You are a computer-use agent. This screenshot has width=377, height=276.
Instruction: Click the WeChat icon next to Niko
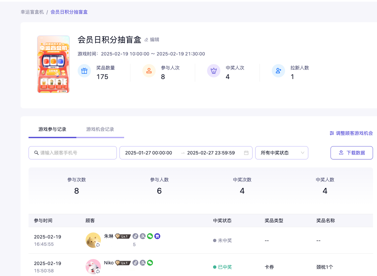[x=150, y=263]
